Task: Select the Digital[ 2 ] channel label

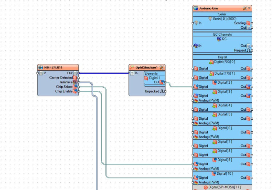Action: 224,82
